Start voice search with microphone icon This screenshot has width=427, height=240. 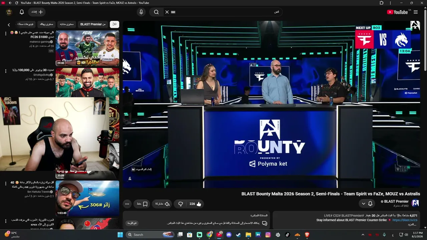[141, 12]
